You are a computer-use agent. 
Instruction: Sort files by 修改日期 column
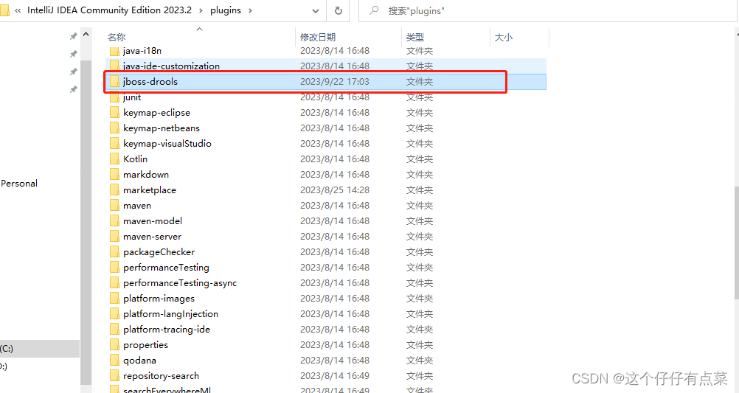tap(318, 37)
